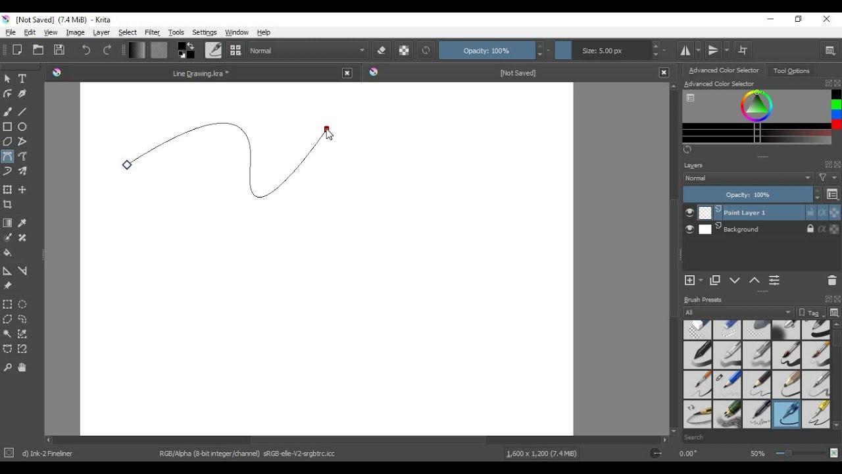
Task: Select the Gradient tool
Action: tap(8, 223)
